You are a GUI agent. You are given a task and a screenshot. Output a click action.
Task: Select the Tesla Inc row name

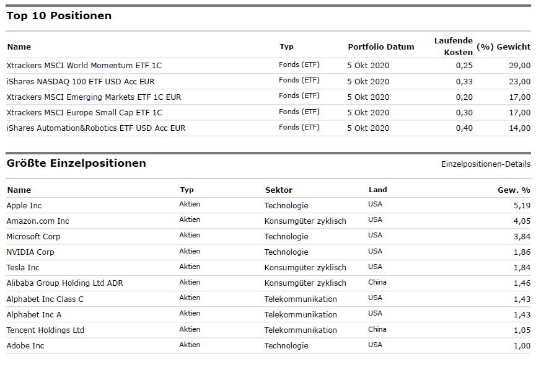[23, 267]
